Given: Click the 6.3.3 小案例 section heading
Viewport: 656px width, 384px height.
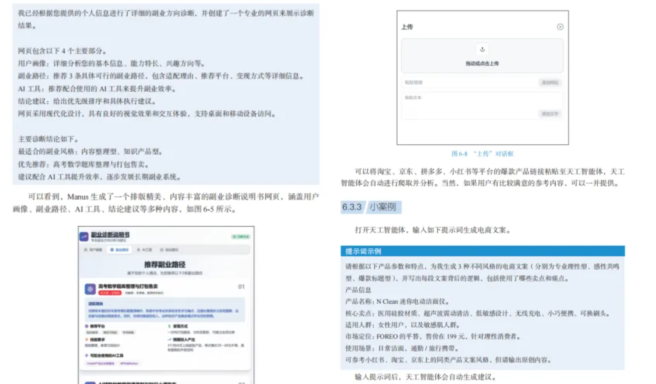Looking at the screenshot, I should pos(371,207).
